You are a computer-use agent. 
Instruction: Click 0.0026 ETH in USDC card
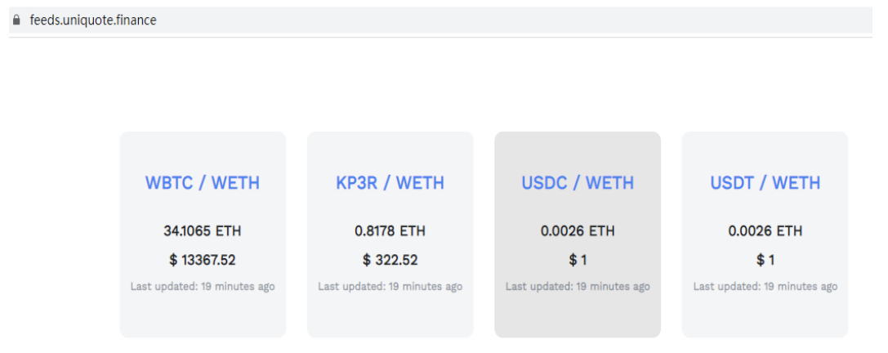click(x=578, y=231)
